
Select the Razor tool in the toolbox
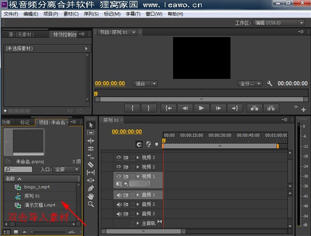[x=91, y=165]
